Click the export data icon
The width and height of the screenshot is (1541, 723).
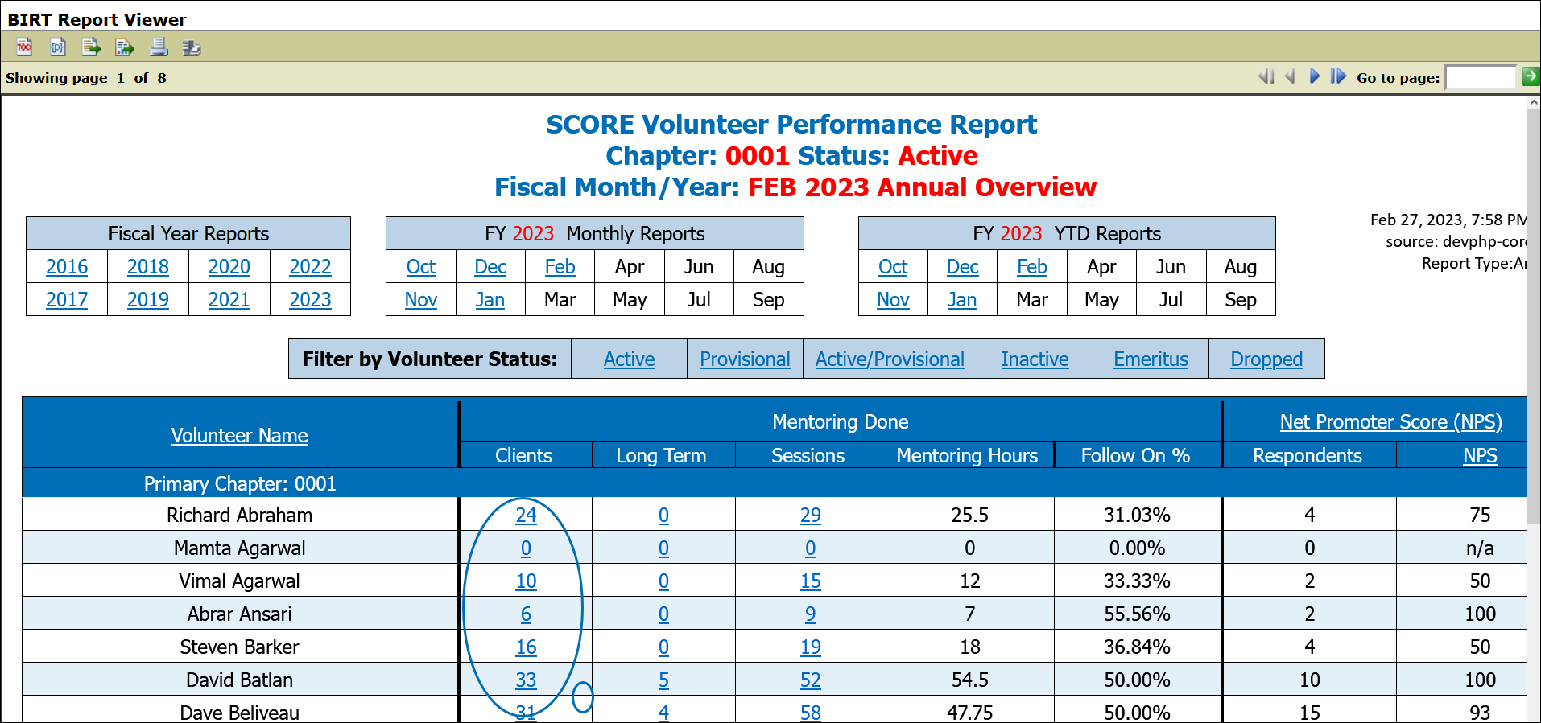tap(91, 47)
